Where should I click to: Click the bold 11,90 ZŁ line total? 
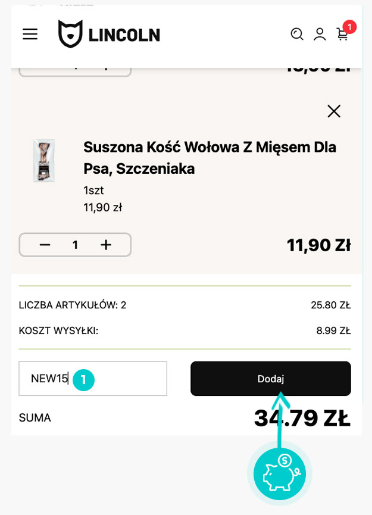pos(318,245)
